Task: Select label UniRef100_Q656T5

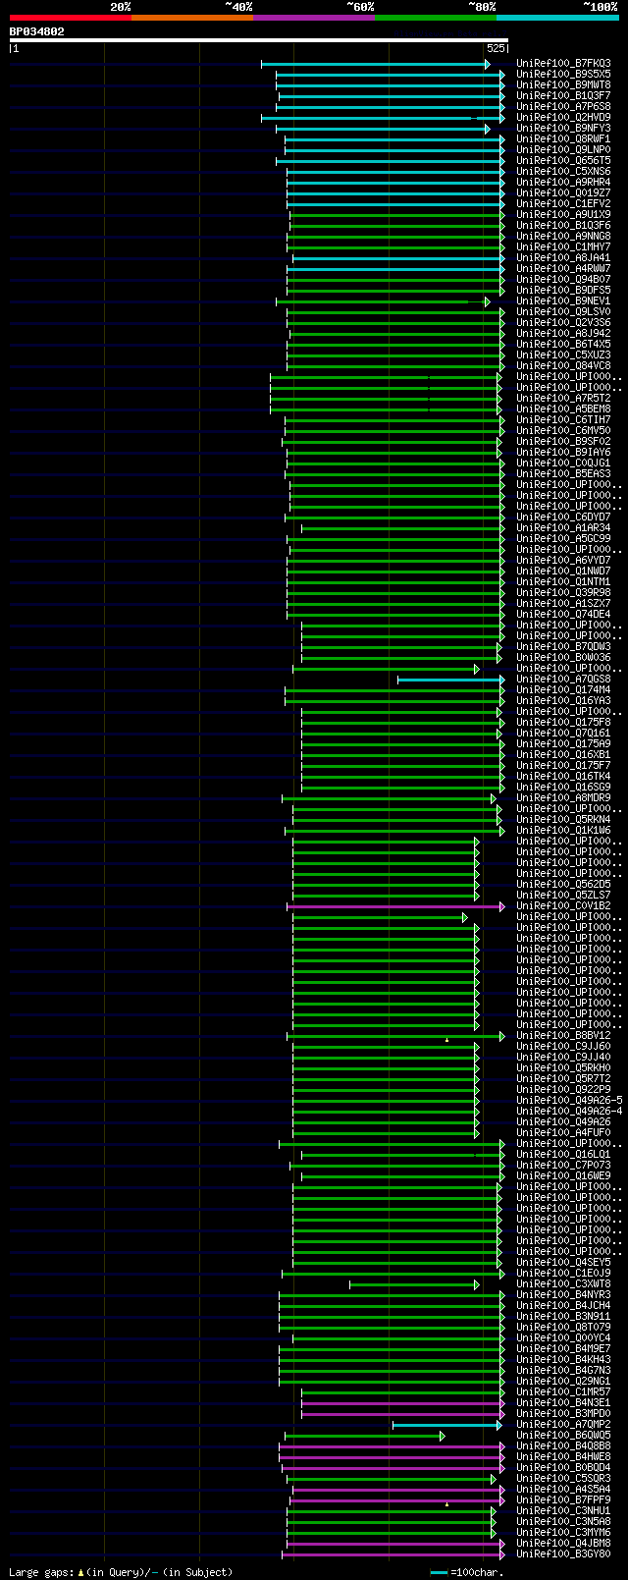Action: [x=563, y=161]
